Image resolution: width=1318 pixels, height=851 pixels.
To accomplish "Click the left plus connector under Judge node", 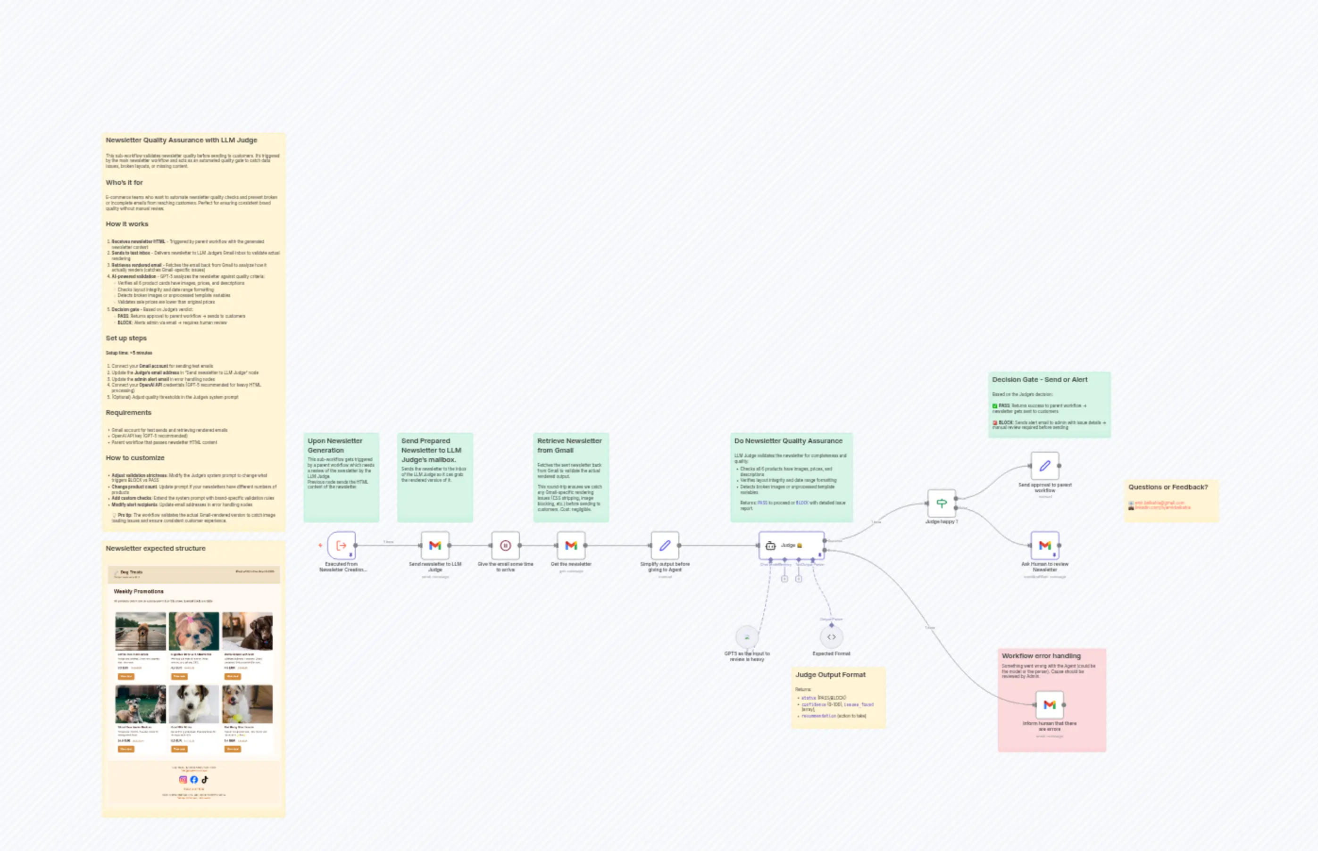I will (784, 578).
